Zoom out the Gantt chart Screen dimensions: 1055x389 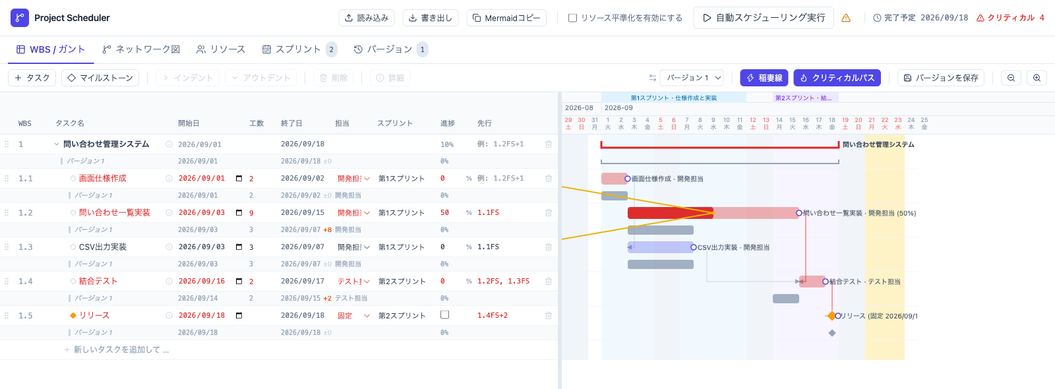click(1011, 78)
